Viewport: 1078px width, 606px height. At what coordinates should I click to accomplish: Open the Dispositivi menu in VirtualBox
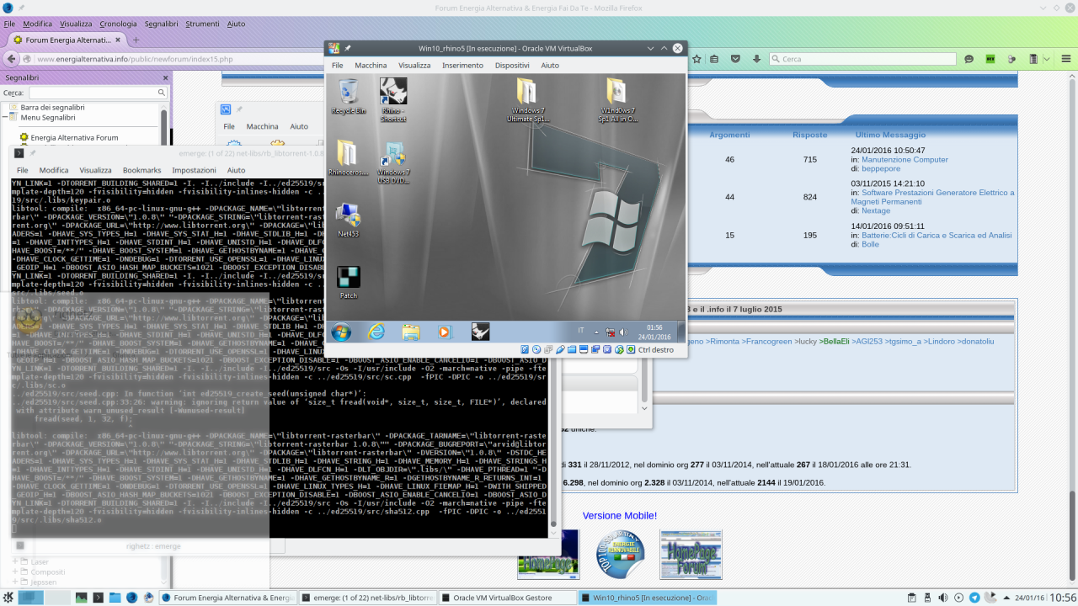coord(512,65)
